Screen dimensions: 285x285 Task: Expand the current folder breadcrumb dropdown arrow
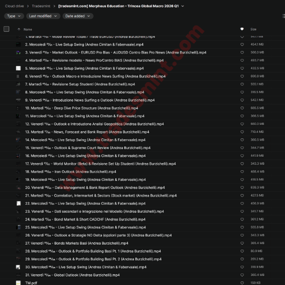[x=183, y=6]
